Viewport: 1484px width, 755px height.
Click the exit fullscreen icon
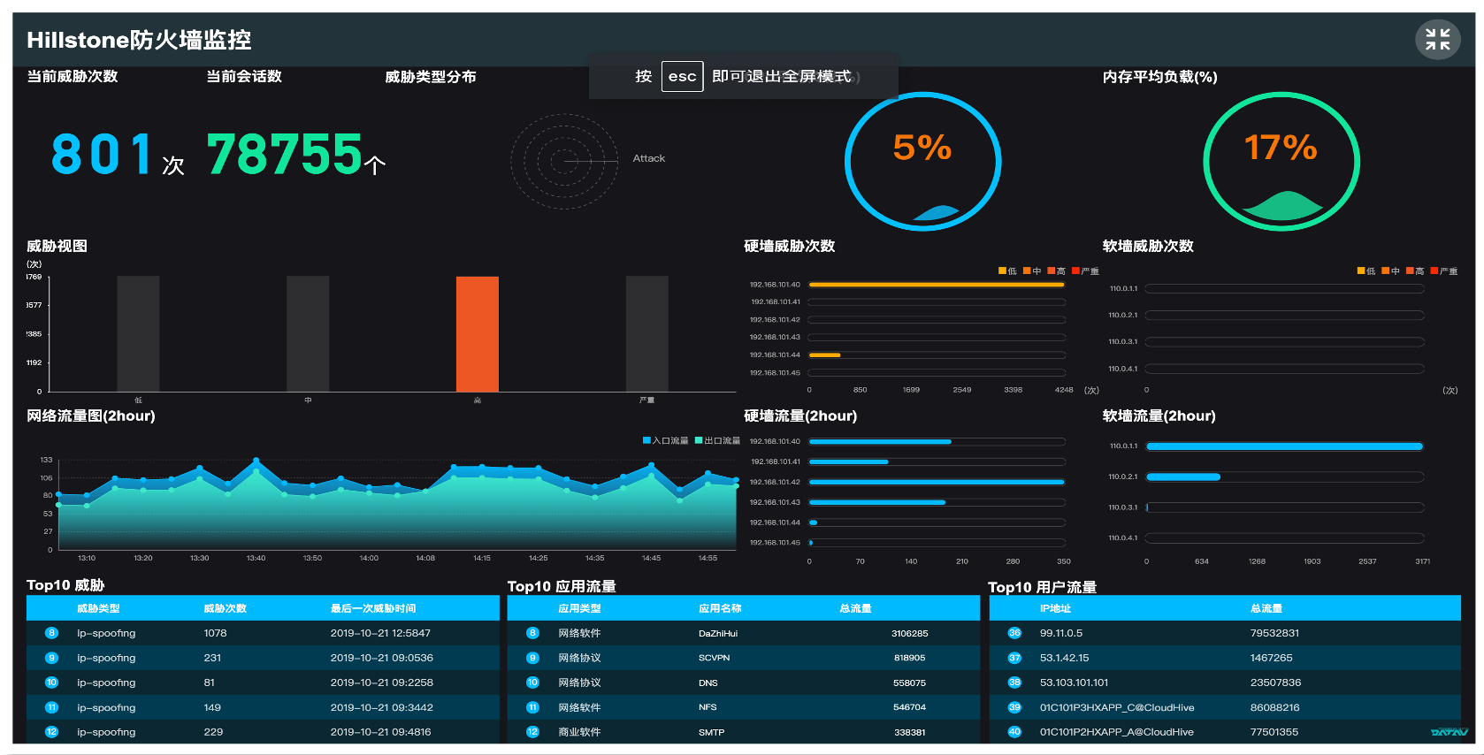[1437, 40]
